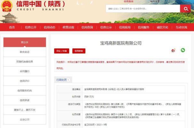
Task: Click the 行政处罚决定书文号 row label
Action: point(71,124)
